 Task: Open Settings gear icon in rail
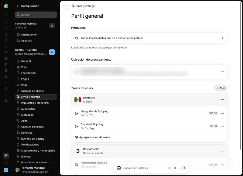(x=6, y=156)
